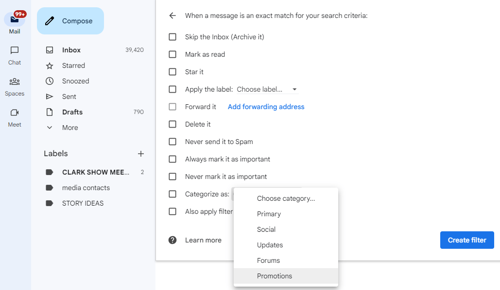Open the Choose category entry
Screen dimensions: 500x290
coord(285,198)
